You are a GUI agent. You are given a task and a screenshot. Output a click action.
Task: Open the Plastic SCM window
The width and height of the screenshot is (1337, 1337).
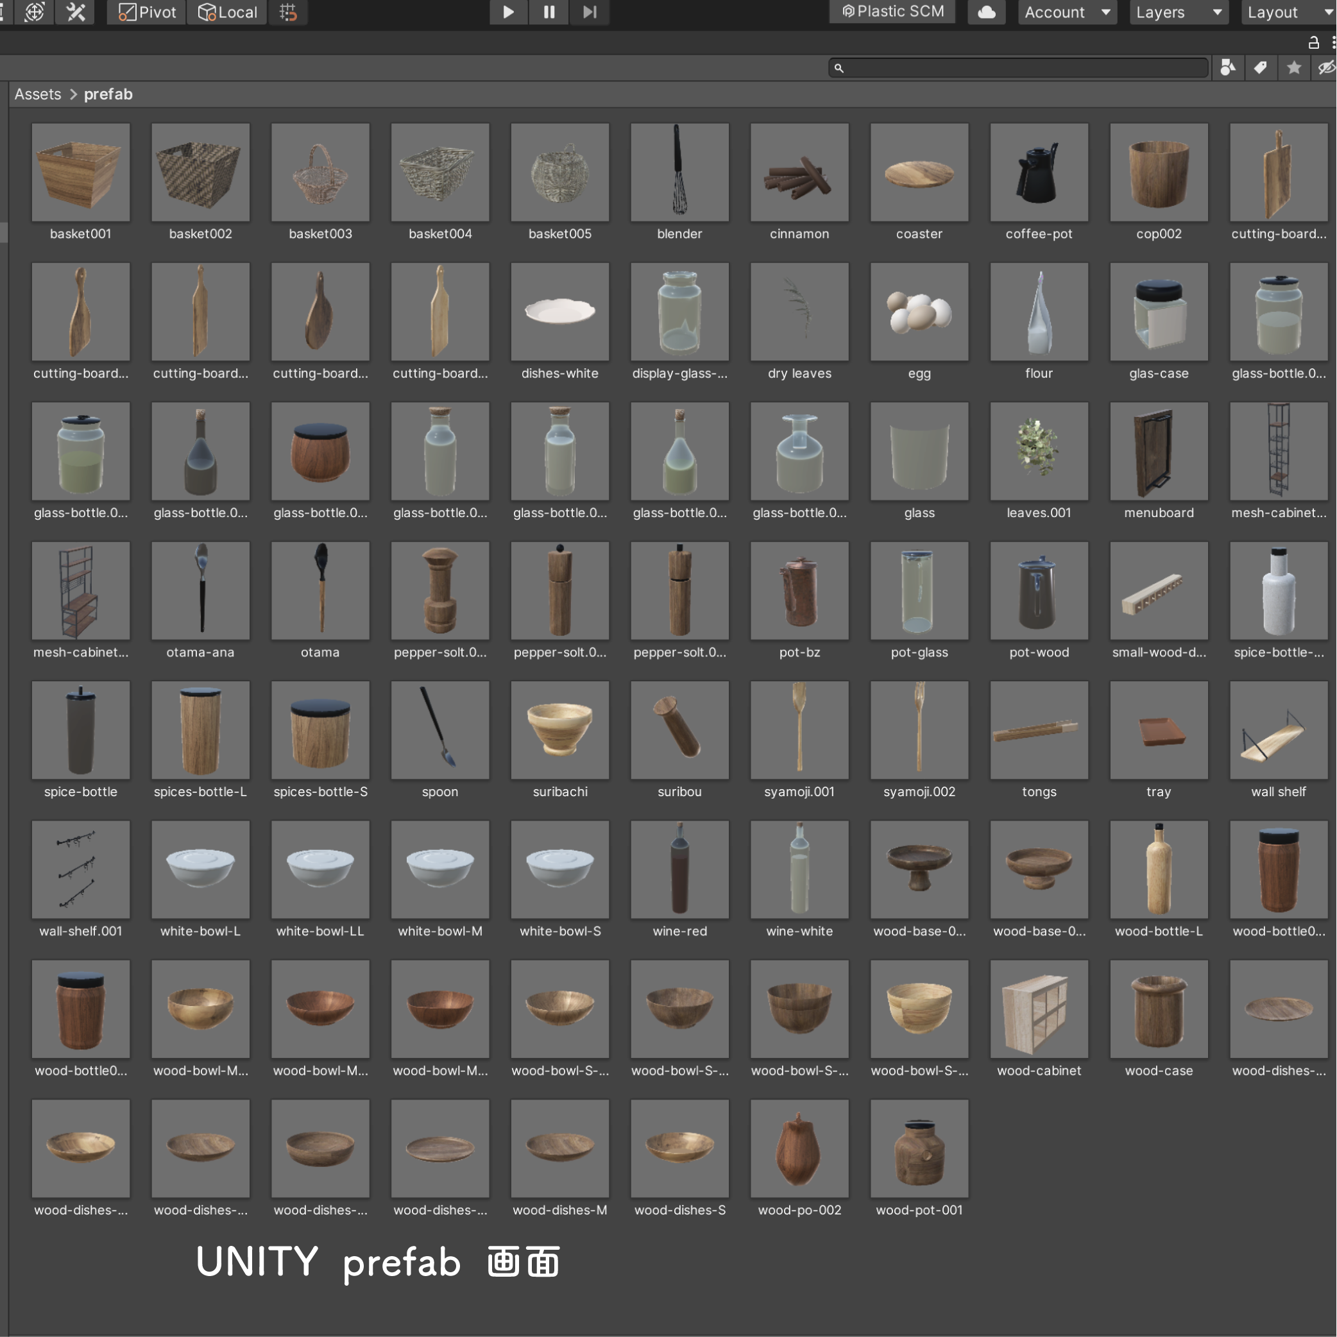click(x=892, y=12)
